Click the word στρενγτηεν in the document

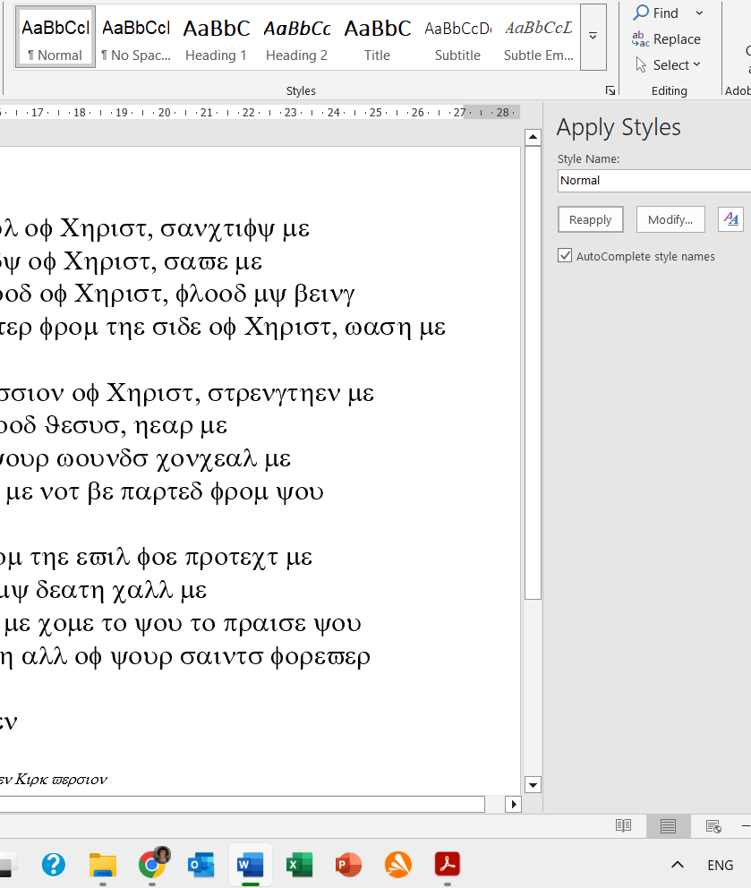(x=274, y=395)
